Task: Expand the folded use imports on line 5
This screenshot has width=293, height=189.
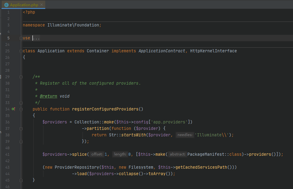Action: [x=21, y=38]
